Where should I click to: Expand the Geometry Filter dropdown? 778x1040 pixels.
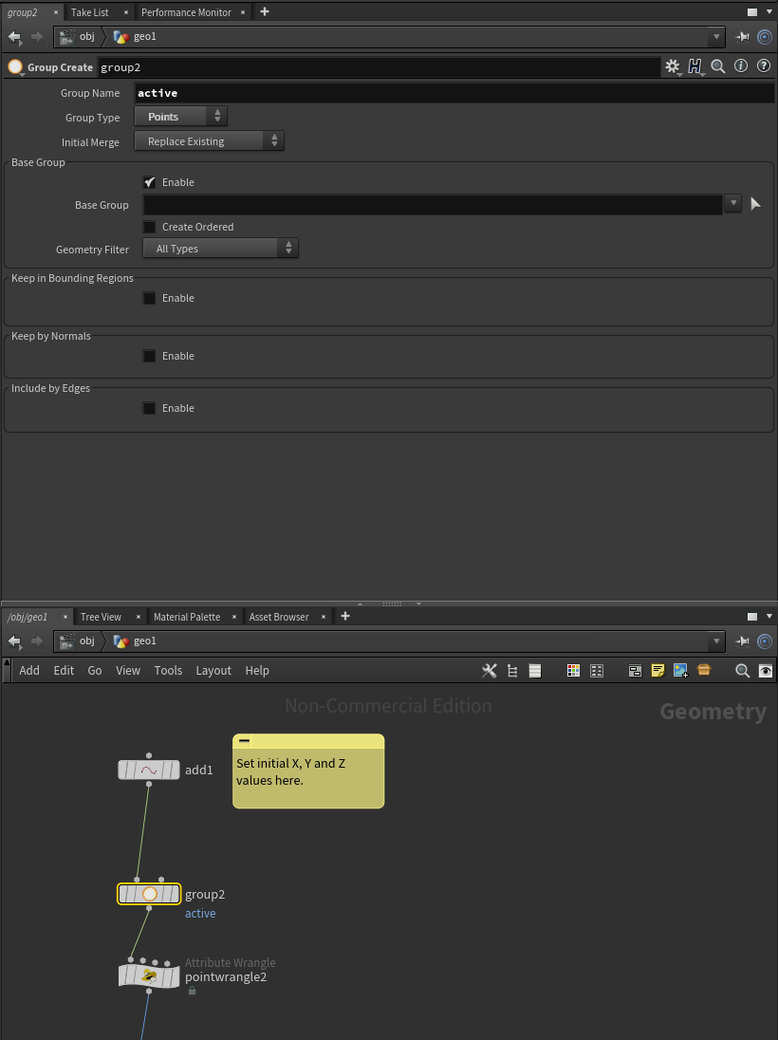[220, 249]
